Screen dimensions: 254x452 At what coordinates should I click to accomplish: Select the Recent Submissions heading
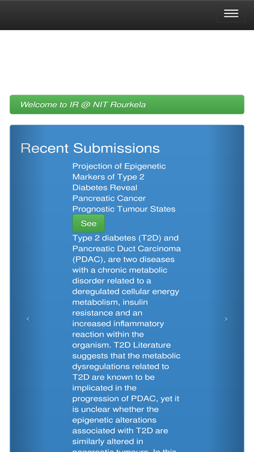90,148
